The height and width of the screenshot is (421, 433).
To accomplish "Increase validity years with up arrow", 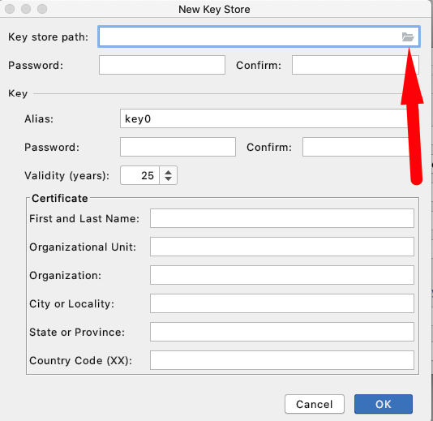I will [x=168, y=173].
